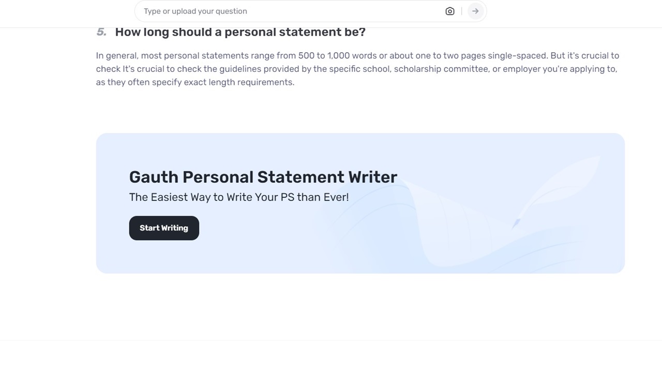
Task: Click the promotional banner card
Action: (x=360, y=203)
